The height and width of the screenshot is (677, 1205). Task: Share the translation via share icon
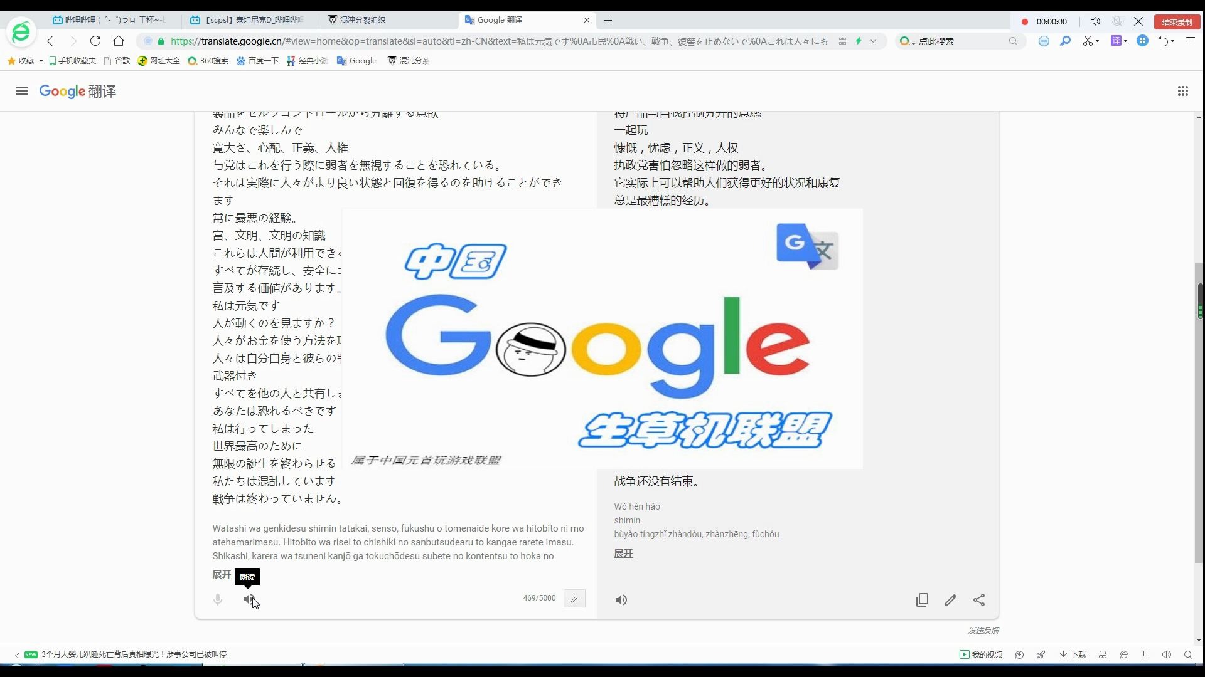pos(979,600)
